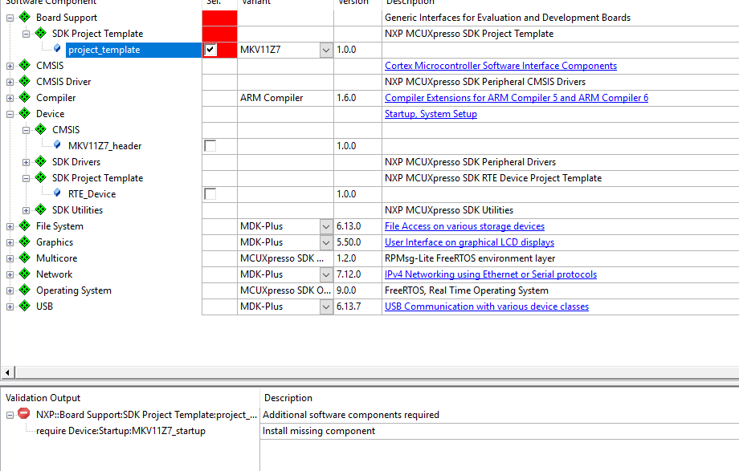
Task: Click the Device green diamond icon
Action: (x=25, y=113)
